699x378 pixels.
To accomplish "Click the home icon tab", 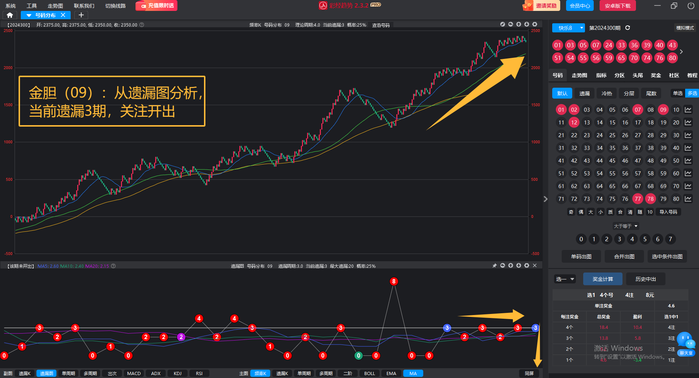I will tap(10, 15).
